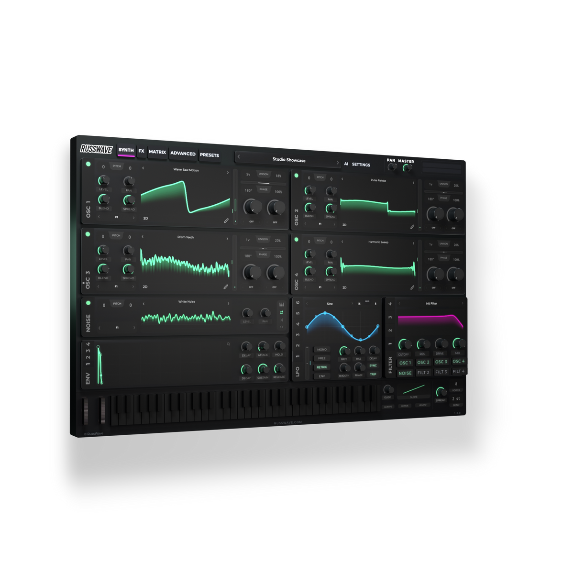The width and height of the screenshot is (574, 574).
Task: Click the AI button
Action: pyautogui.click(x=346, y=164)
